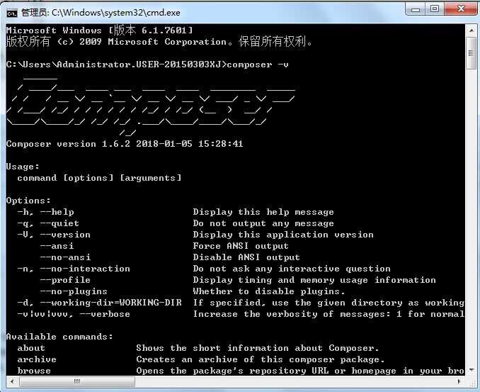This screenshot has width=480, height=392.
Task: Click '-d, --working-dir=WORKING-DIR' option
Action: [x=100, y=303]
